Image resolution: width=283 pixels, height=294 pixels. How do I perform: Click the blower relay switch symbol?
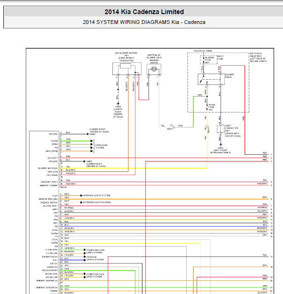tap(202, 79)
